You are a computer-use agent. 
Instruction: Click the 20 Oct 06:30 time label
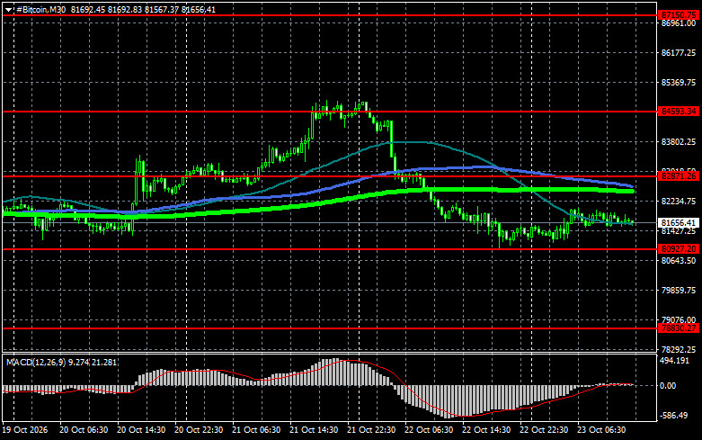pos(84,430)
